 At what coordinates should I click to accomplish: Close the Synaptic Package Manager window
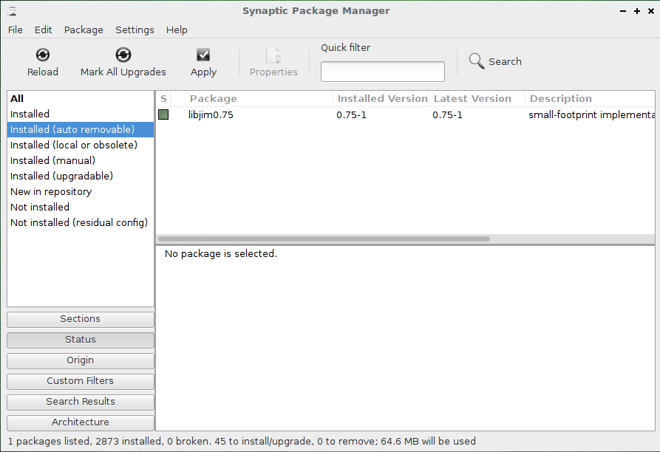650,11
